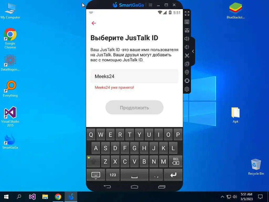Tap Android back navigation button
Viewport: 269px width, 202px height.
pos(107,187)
